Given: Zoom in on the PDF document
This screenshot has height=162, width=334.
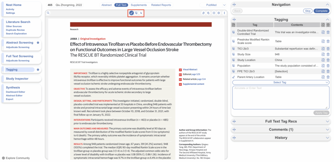Looking at the screenshot, I should tap(219, 13).
